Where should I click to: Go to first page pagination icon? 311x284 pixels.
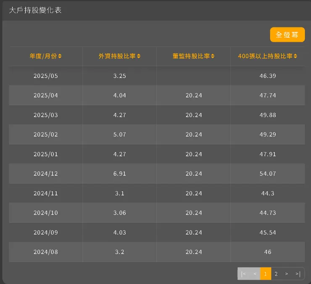243,274
